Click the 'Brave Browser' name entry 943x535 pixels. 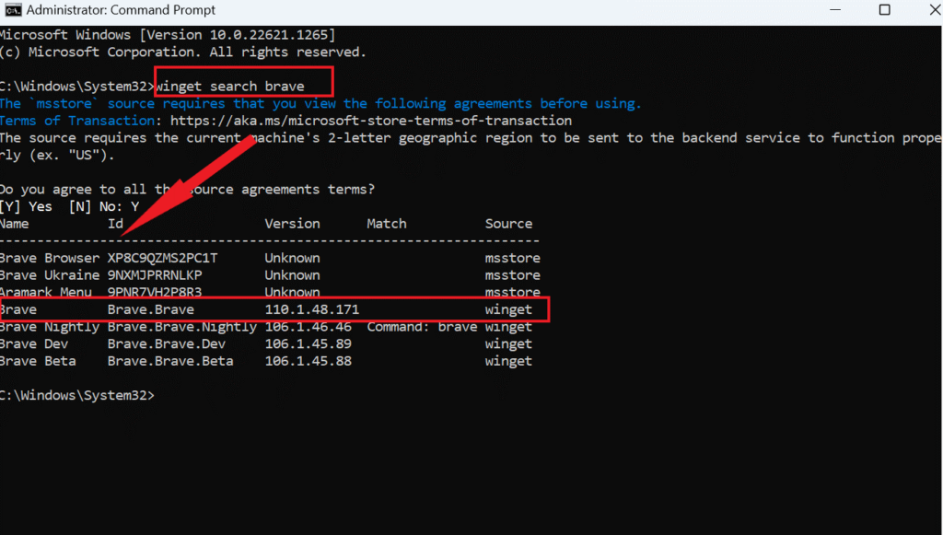[x=50, y=258]
